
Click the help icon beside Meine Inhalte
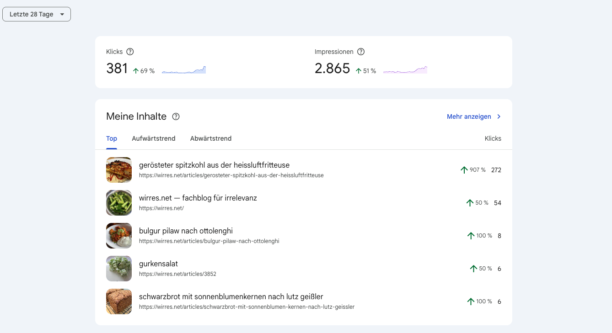(x=176, y=116)
